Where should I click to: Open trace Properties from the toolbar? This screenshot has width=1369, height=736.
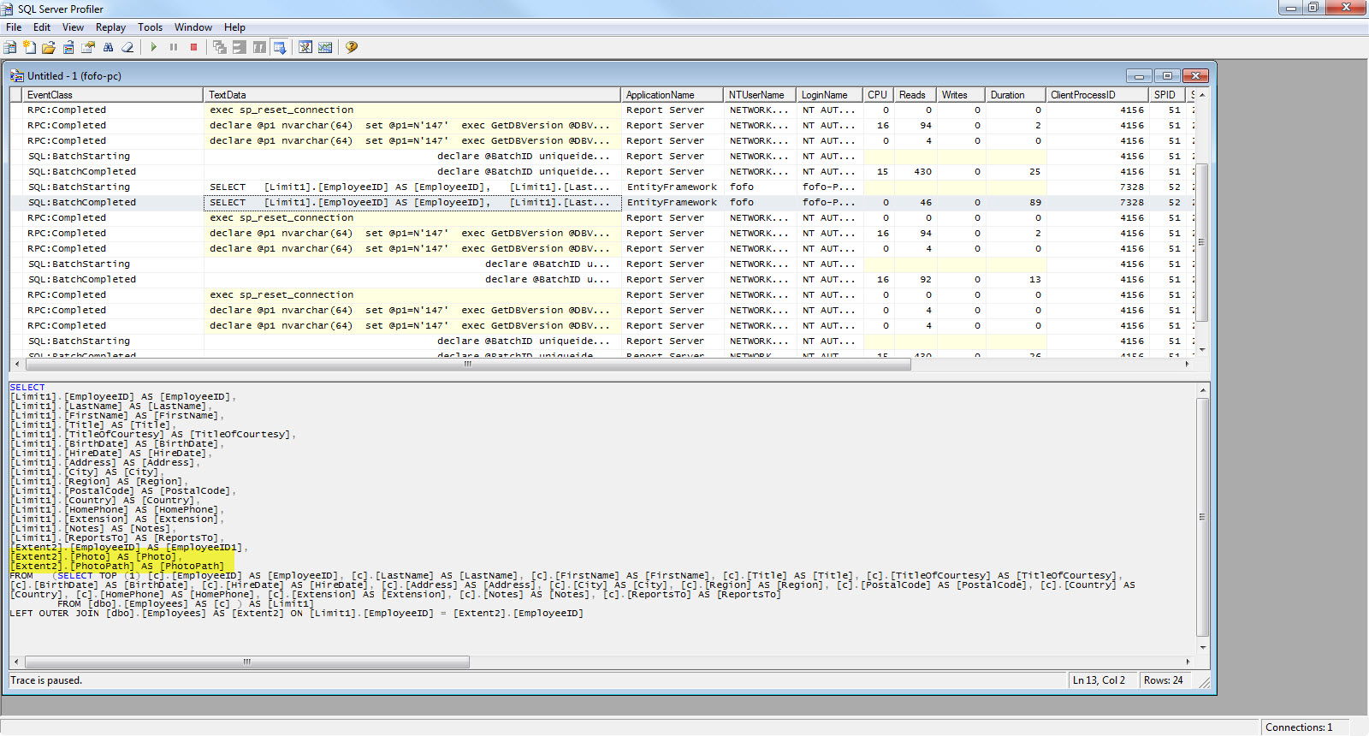point(88,47)
